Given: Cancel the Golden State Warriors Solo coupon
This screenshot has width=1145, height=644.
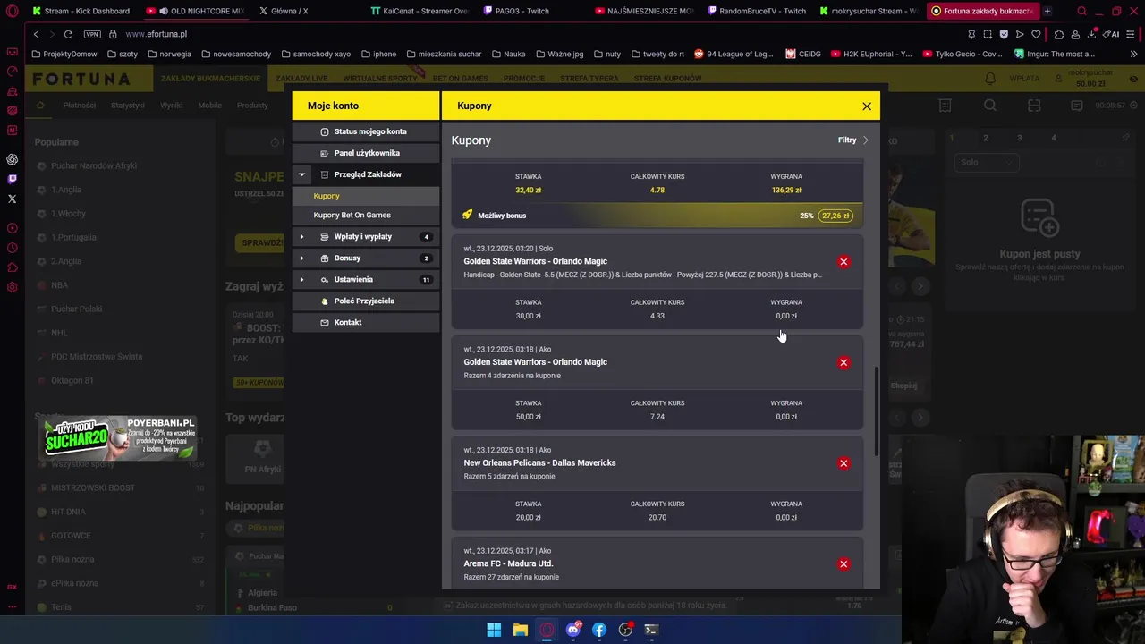Looking at the screenshot, I should click(x=844, y=262).
